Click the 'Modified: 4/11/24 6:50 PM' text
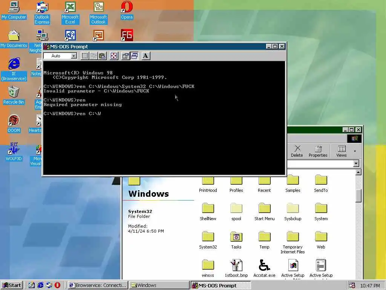Image resolution: width=386 pixels, height=290 pixels. [146, 228]
